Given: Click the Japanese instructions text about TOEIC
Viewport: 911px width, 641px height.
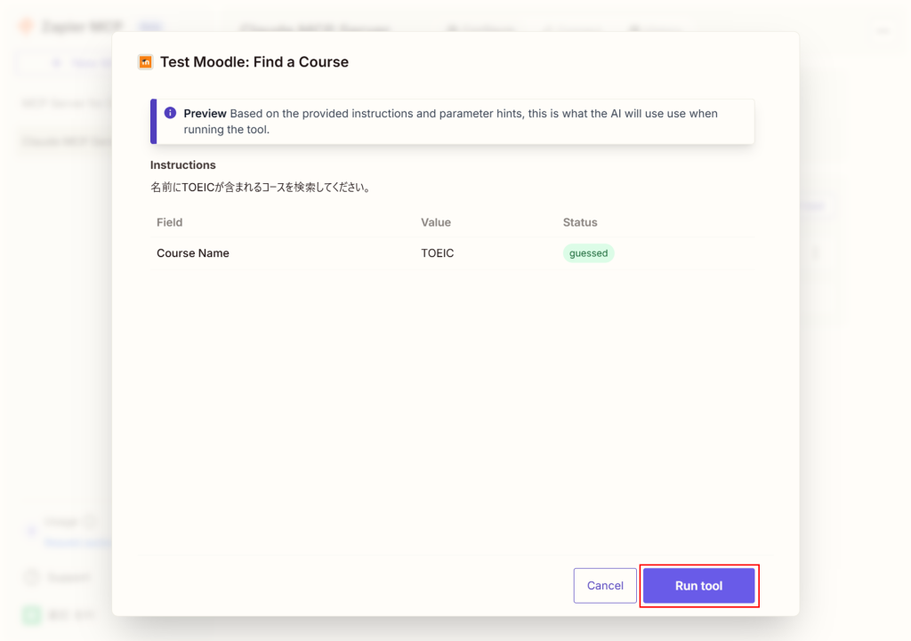Looking at the screenshot, I should coord(260,188).
